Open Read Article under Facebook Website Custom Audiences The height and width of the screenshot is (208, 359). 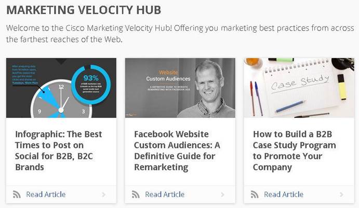[165, 195]
